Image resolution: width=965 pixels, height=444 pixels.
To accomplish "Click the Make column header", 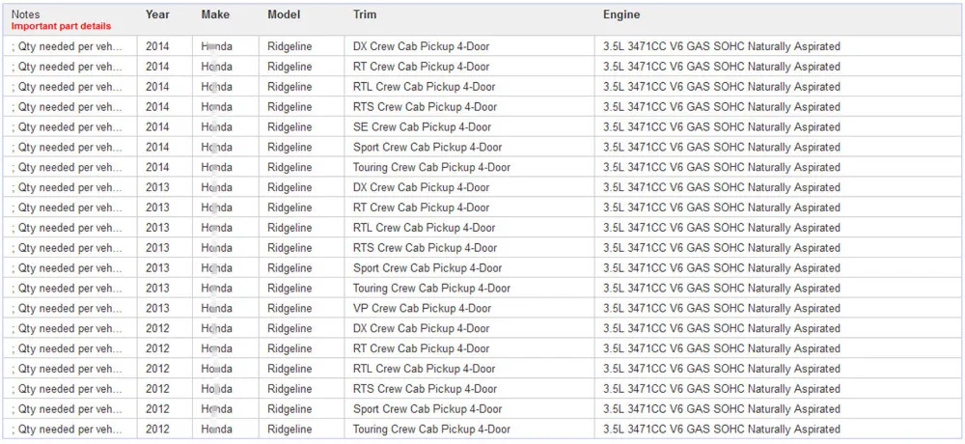I will (215, 14).
